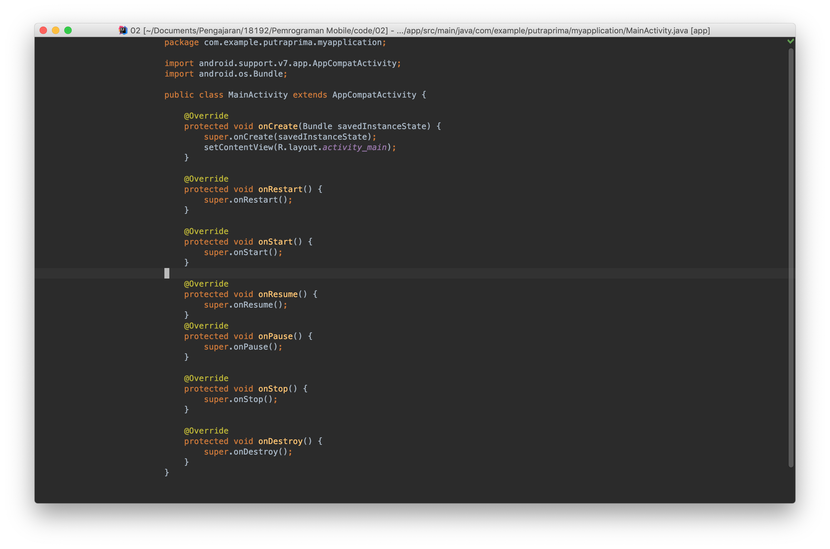Viewport: 830px width, 549px height.
Task: Click the IntelliJ icon in title bar
Action: [x=123, y=31]
